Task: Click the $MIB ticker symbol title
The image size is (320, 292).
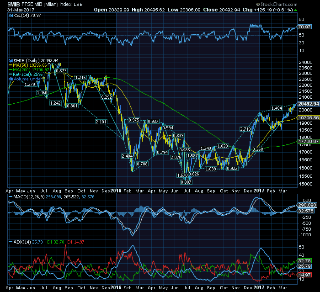Action: [14, 4]
